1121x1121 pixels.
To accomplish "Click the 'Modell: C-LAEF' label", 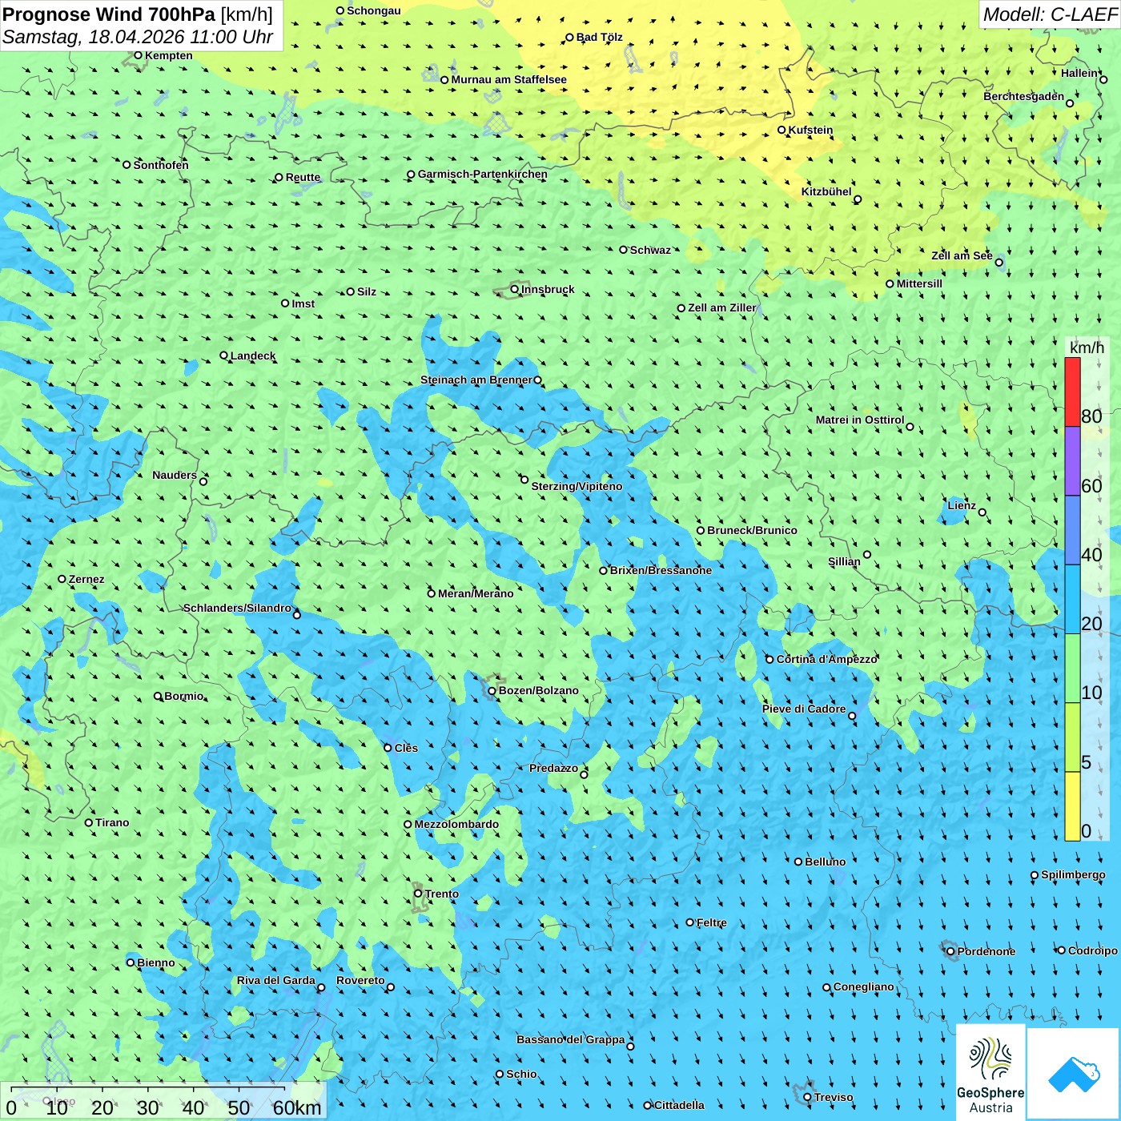I will [1050, 14].
